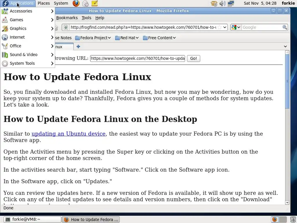Expand the URL bar history dropdown
297x223 pixels.
pos(225,27)
